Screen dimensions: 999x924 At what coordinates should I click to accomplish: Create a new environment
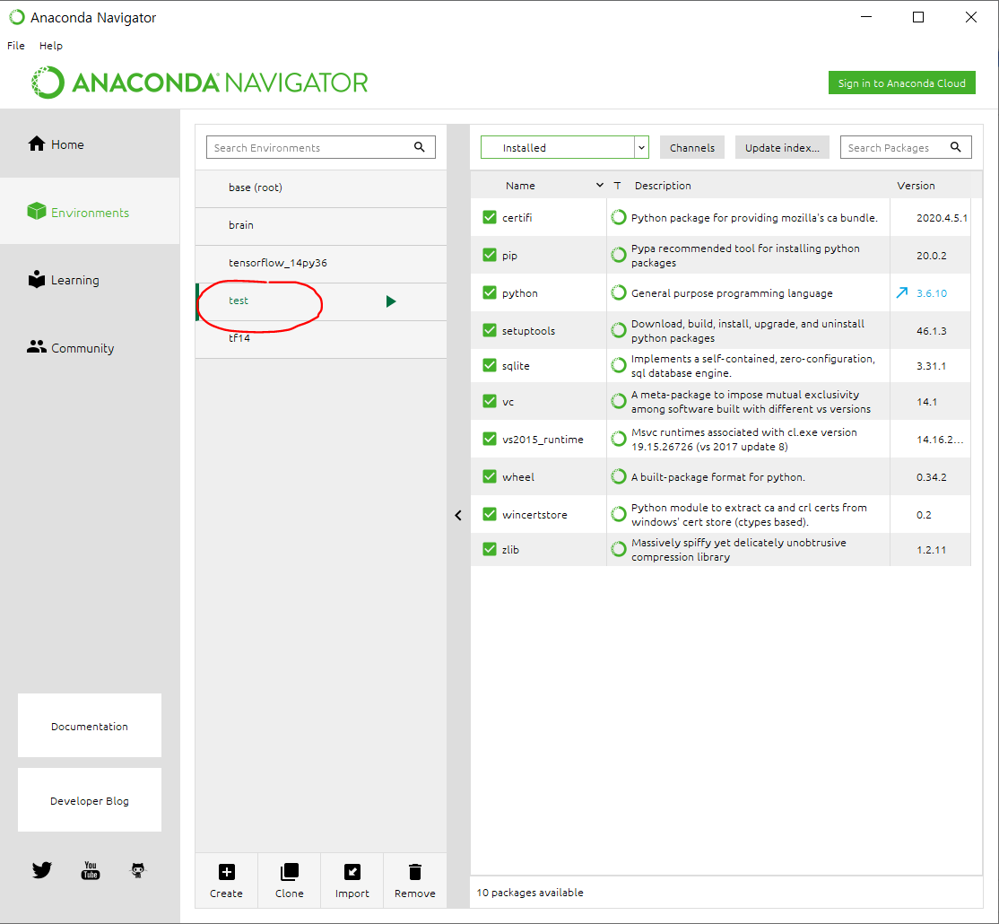[226, 881]
